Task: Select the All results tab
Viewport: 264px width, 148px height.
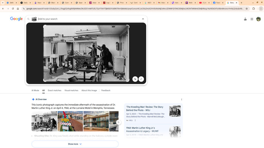Action: (44, 90)
